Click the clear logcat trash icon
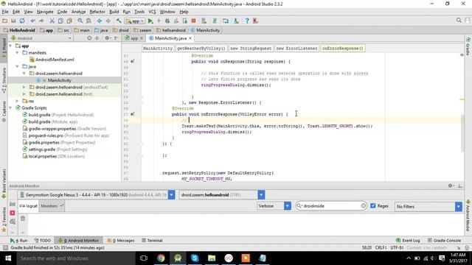The width and height of the screenshot is (472, 265). click(x=23, y=219)
